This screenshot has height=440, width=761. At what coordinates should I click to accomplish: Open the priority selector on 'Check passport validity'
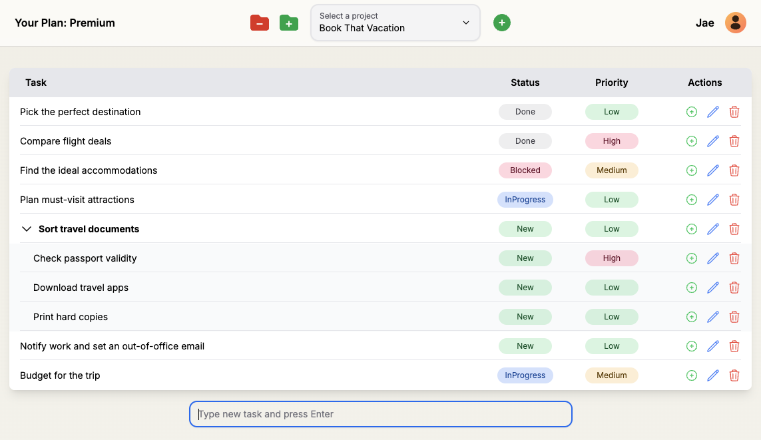611,258
